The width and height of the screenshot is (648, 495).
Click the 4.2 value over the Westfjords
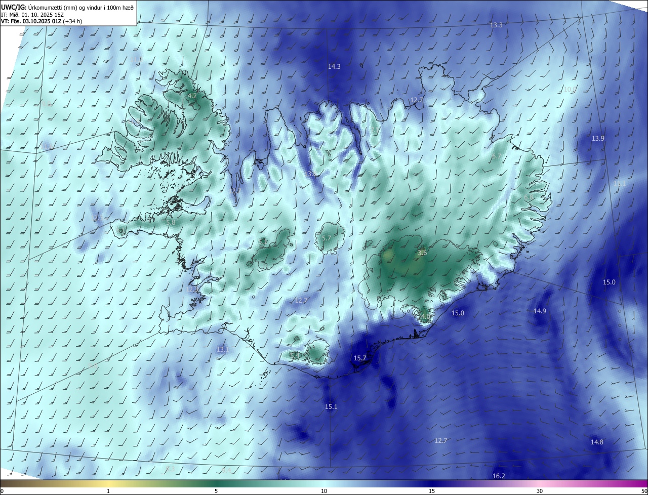pyautogui.click(x=192, y=96)
